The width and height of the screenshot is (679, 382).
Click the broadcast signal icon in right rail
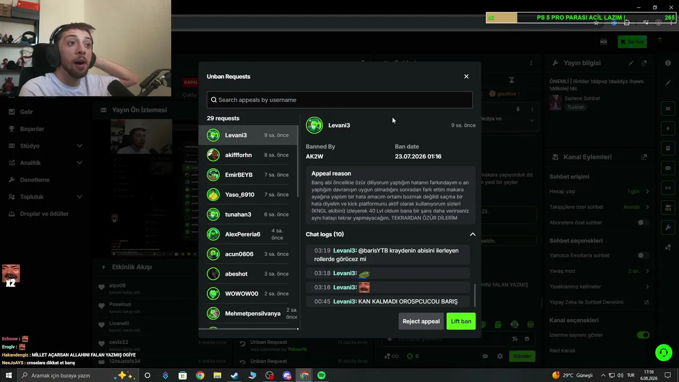pos(668,188)
